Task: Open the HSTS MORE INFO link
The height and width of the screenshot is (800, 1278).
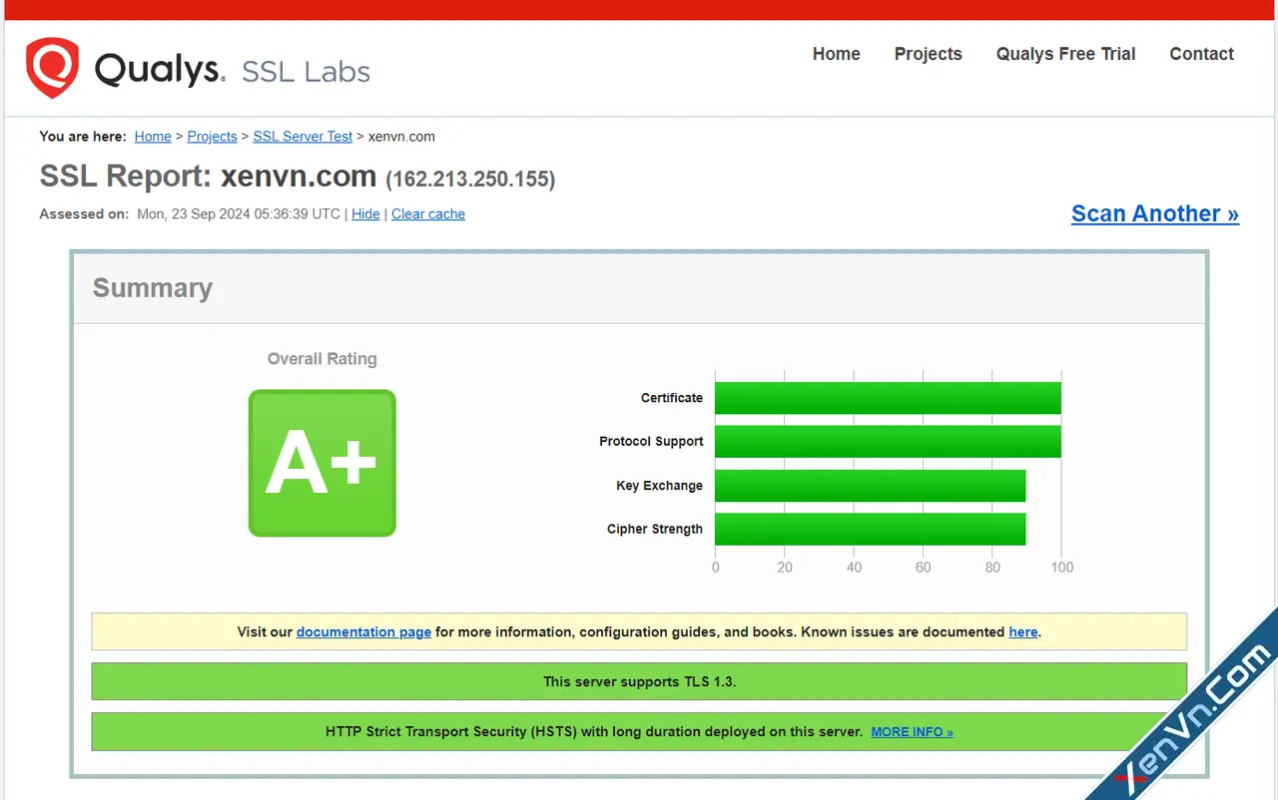Action: (912, 732)
